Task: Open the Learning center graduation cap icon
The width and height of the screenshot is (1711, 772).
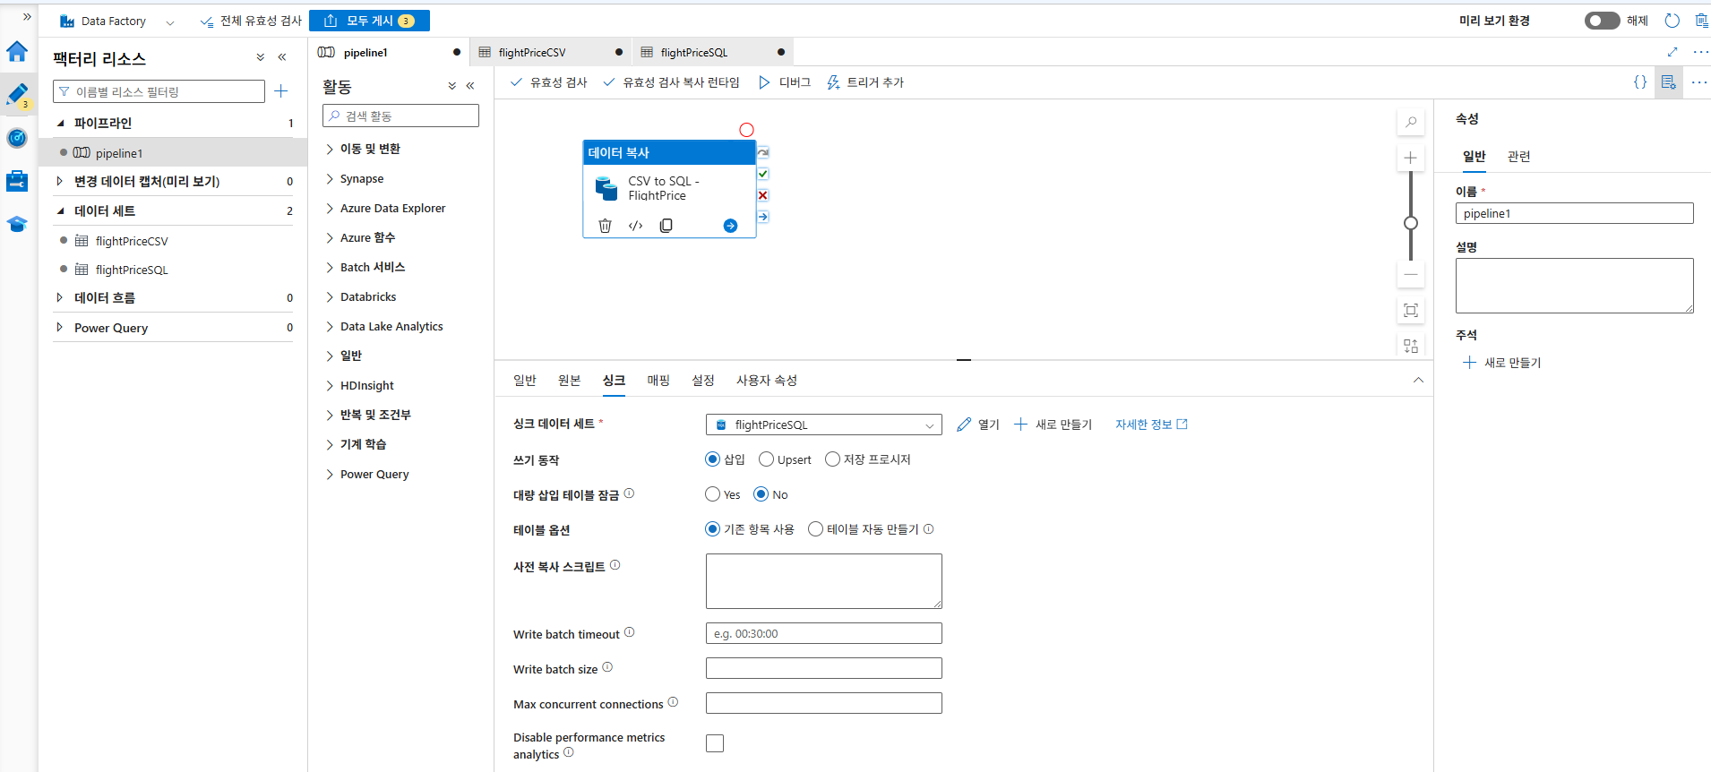Action: (x=17, y=224)
